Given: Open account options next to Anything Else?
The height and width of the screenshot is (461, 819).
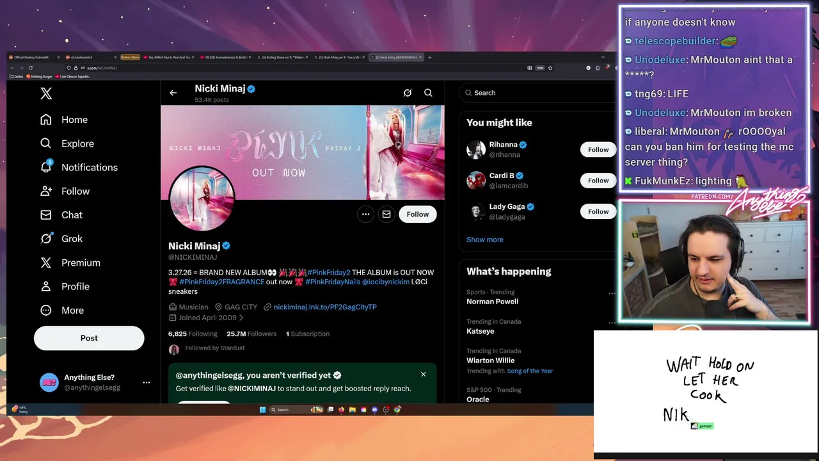Looking at the screenshot, I should [147, 382].
